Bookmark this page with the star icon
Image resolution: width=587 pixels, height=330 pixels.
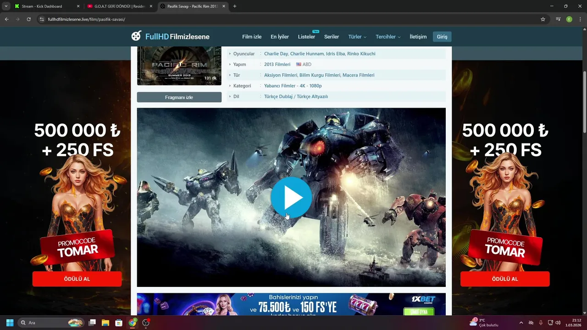[543, 19]
